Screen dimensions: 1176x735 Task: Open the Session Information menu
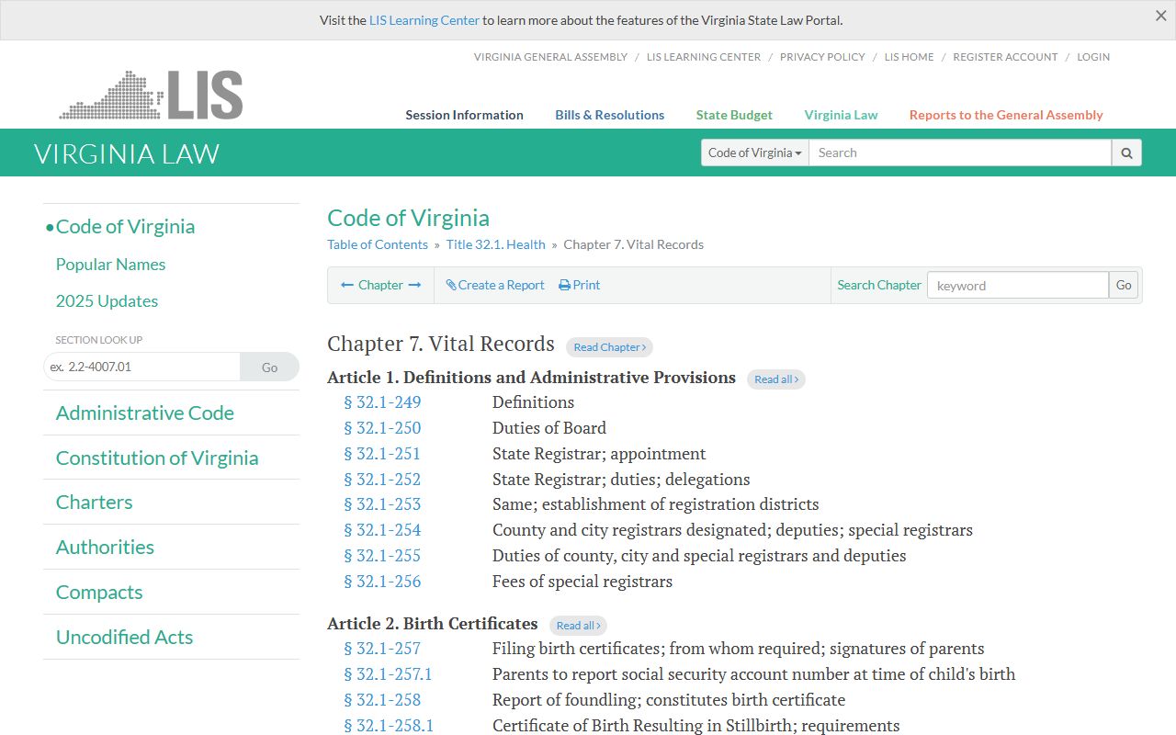point(464,115)
